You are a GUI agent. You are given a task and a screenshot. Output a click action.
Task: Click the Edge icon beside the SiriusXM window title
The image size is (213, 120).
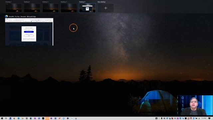(x=6, y=16)
